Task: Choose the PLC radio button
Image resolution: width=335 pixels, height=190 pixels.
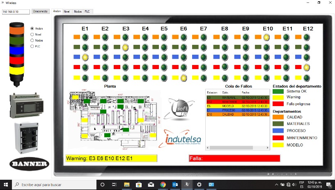Action: tap(32, 46)
